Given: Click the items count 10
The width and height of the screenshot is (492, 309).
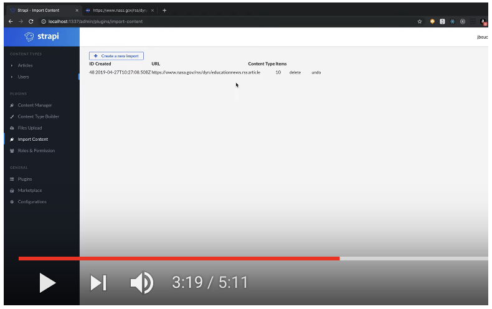Looking at the screenshot, I should tap(278, 72).
